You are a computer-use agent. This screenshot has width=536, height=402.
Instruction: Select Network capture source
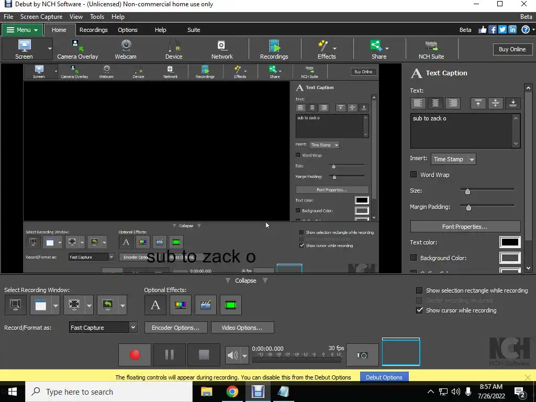pyautogui.click(x=222, y=49)
